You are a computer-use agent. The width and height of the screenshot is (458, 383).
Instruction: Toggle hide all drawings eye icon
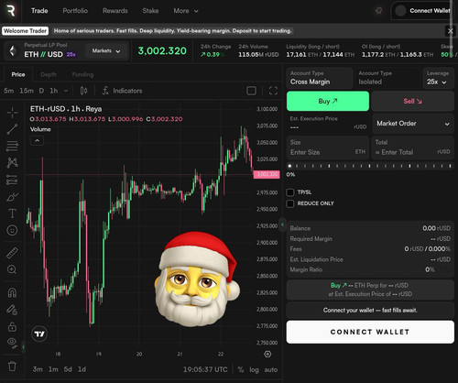(x=12, y=343)
